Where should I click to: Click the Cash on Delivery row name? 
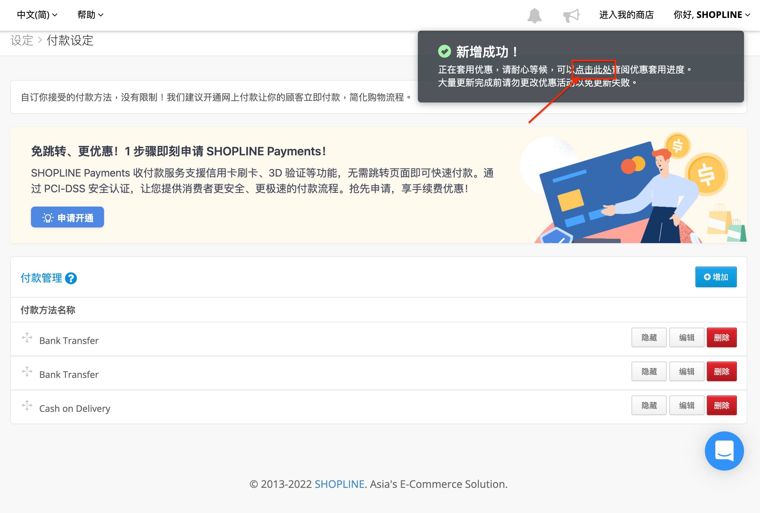(x=75, y=409)
